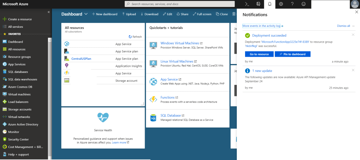Click the Service Health heart icon

(103, 117)
